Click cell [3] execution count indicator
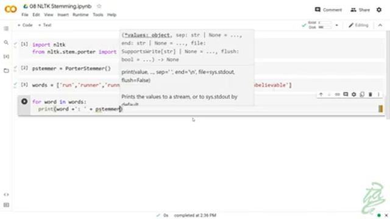Screen dimensions: 390x219 (24, 85)
